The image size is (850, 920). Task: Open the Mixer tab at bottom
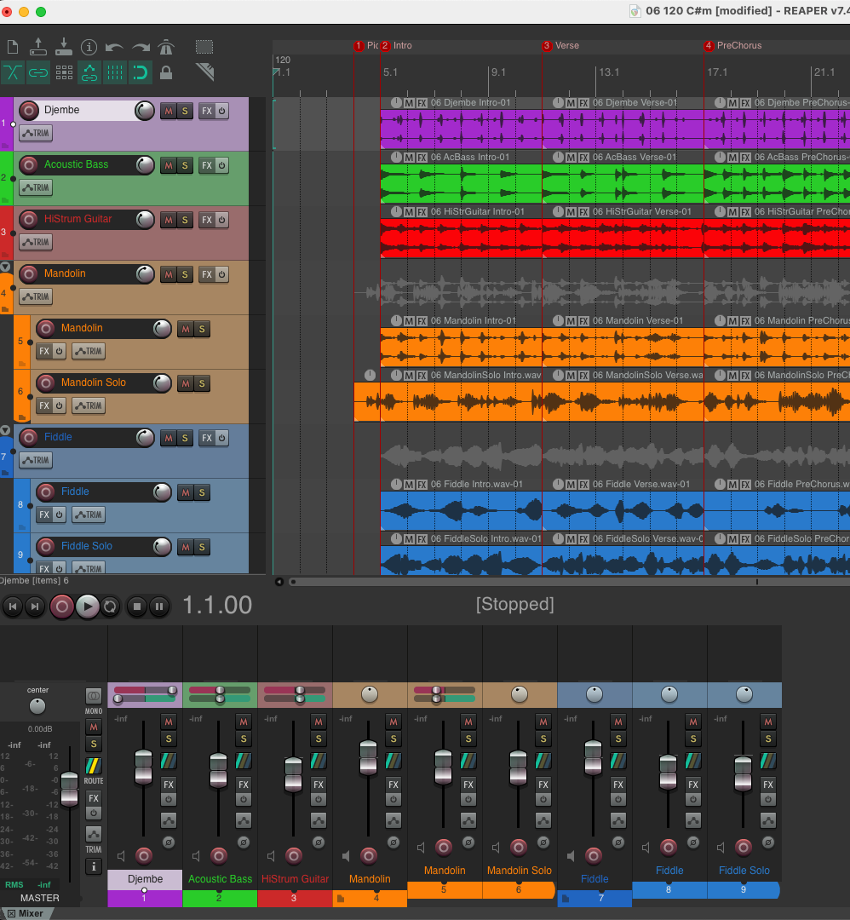point(26,913)
